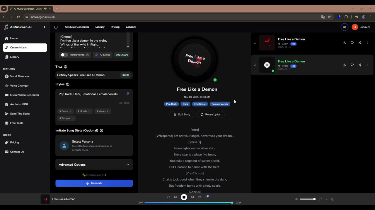Viewport: 375px width, 210px height.
Task: Close the bottom player bar
Action: point(333,199)
